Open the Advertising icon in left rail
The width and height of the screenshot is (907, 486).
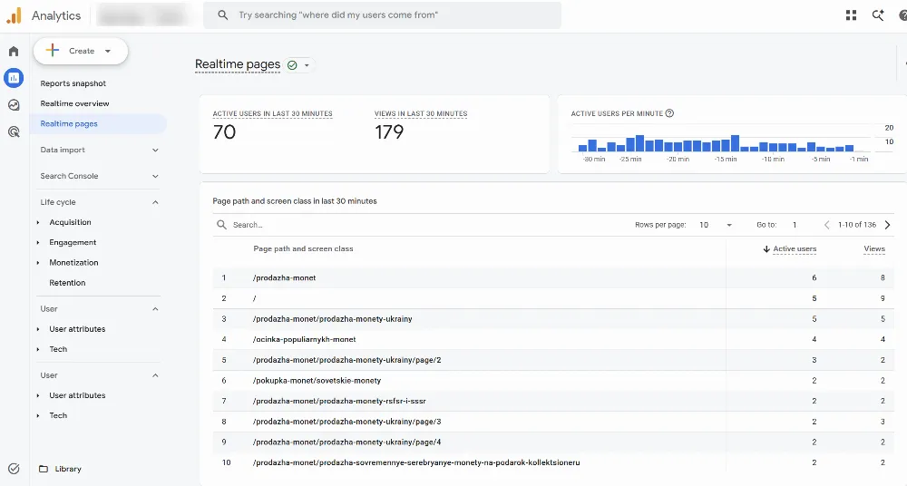pos(14,131)
